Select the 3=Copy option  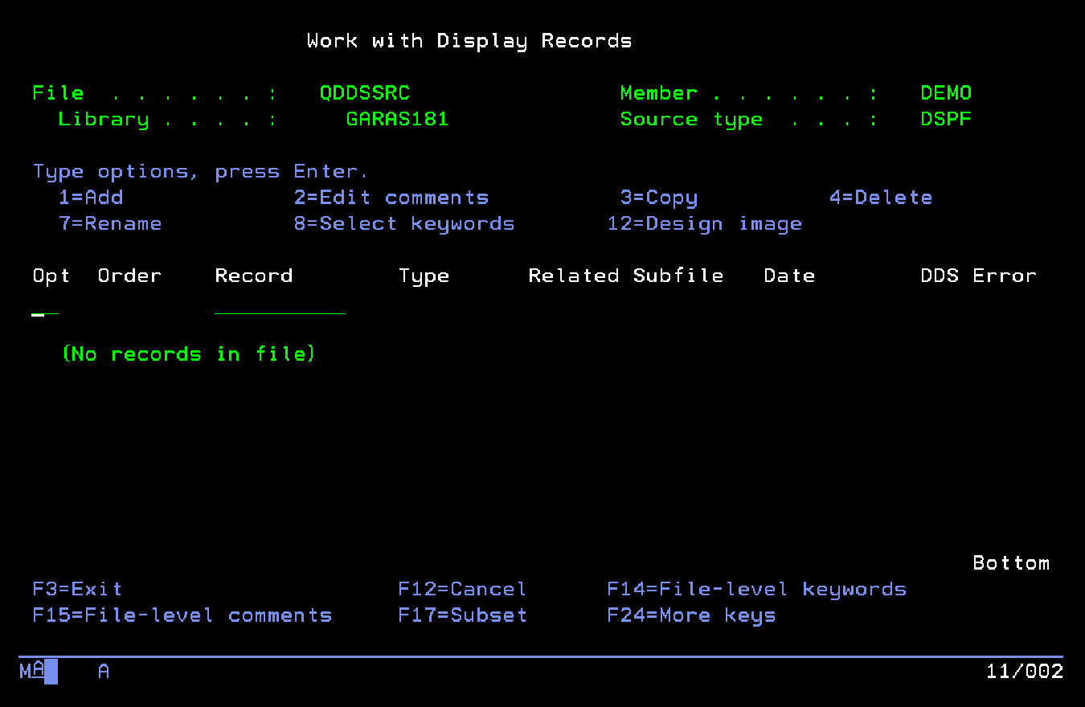coord(659,198)
